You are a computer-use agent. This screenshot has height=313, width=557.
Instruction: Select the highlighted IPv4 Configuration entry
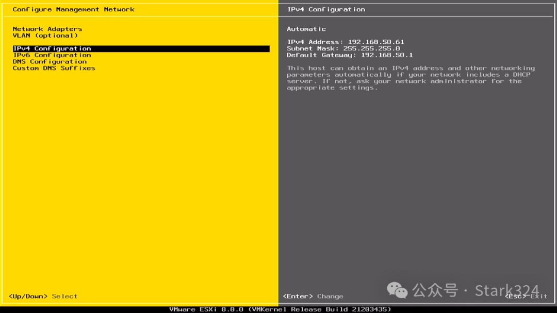click(x=141, y=48)
